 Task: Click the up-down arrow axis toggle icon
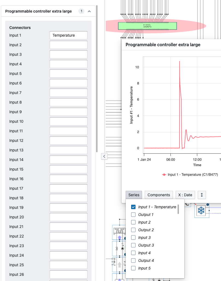point(202,195)
